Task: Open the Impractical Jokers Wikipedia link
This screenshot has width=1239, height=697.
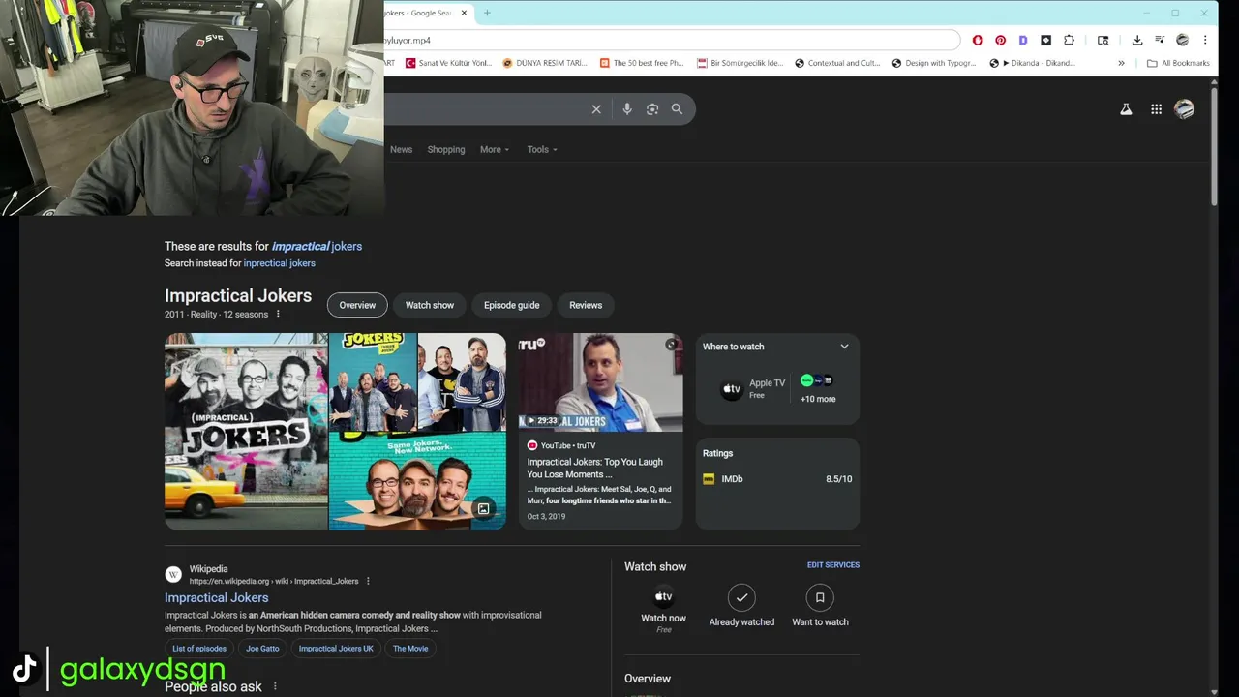Action: [x=217, y=597]
